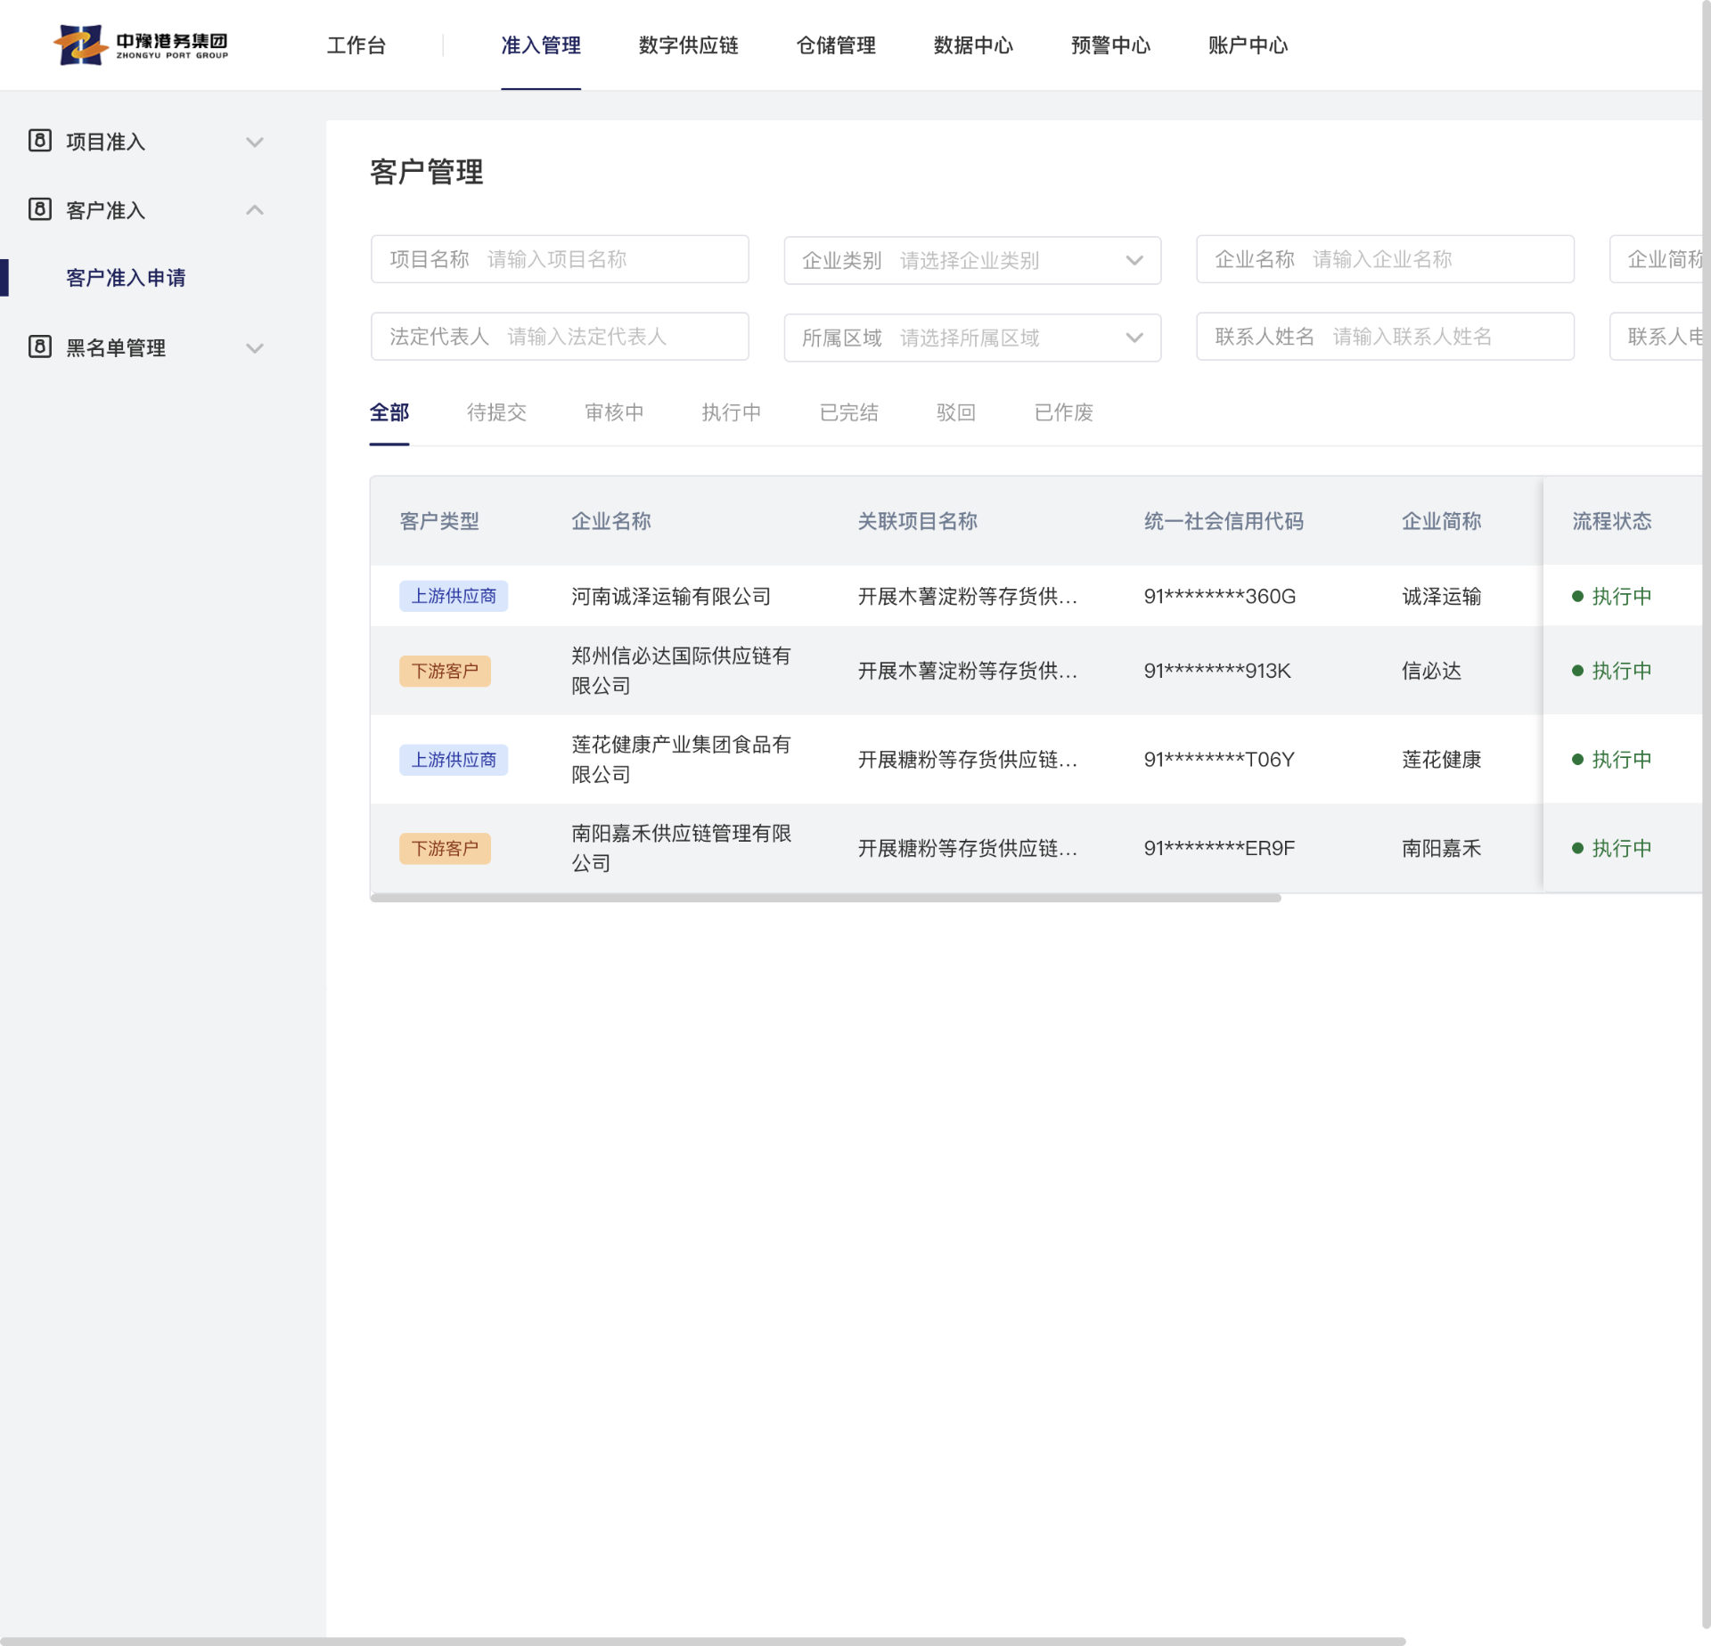Viewport: 1711px width, 1646px height.
Task: Click the page's bottom horizontal scrollbar
Action: [x=703, y=1641]
